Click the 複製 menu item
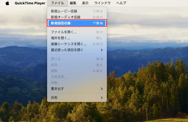188x122 pixels. pyautogui.click(x=54, y=71)
